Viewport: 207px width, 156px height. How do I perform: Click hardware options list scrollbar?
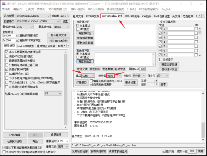[66, 89]
